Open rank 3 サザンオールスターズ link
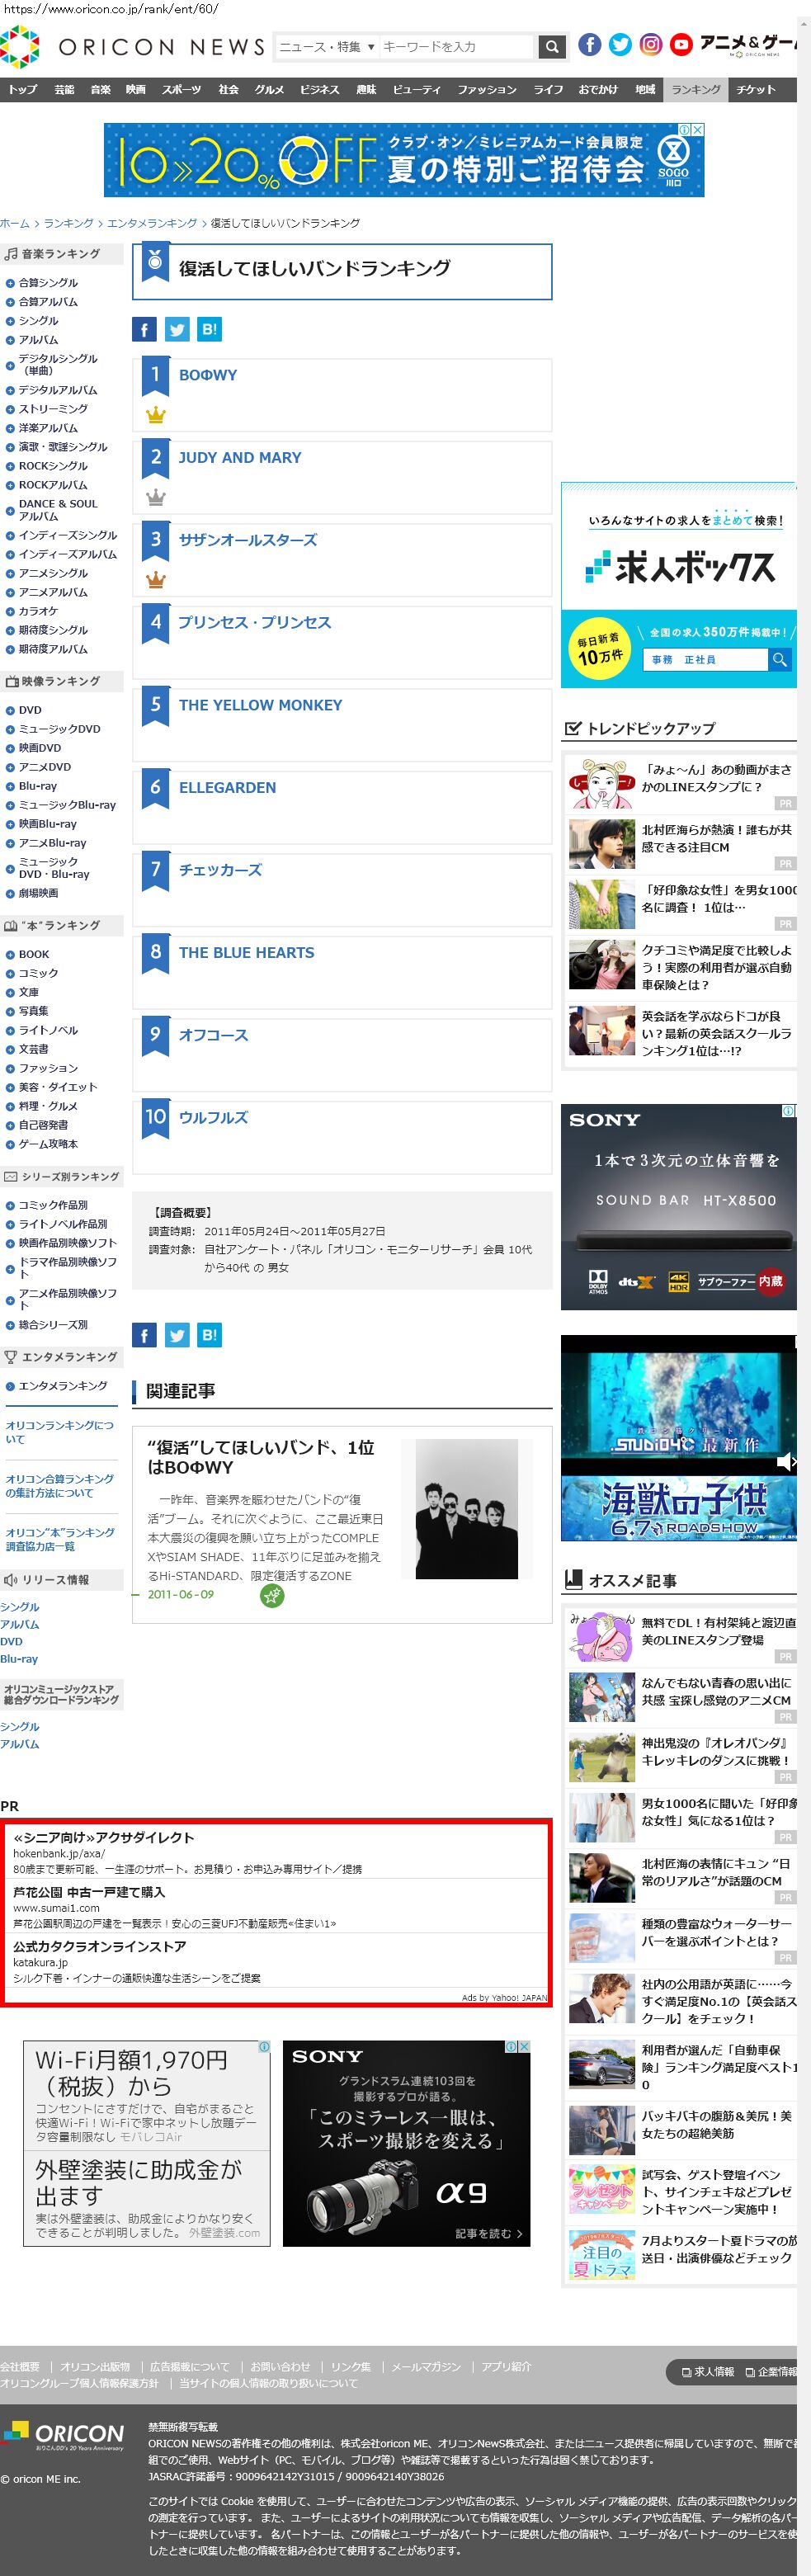The height and width of the screenshot is (2576, 811). click(248, 540)
